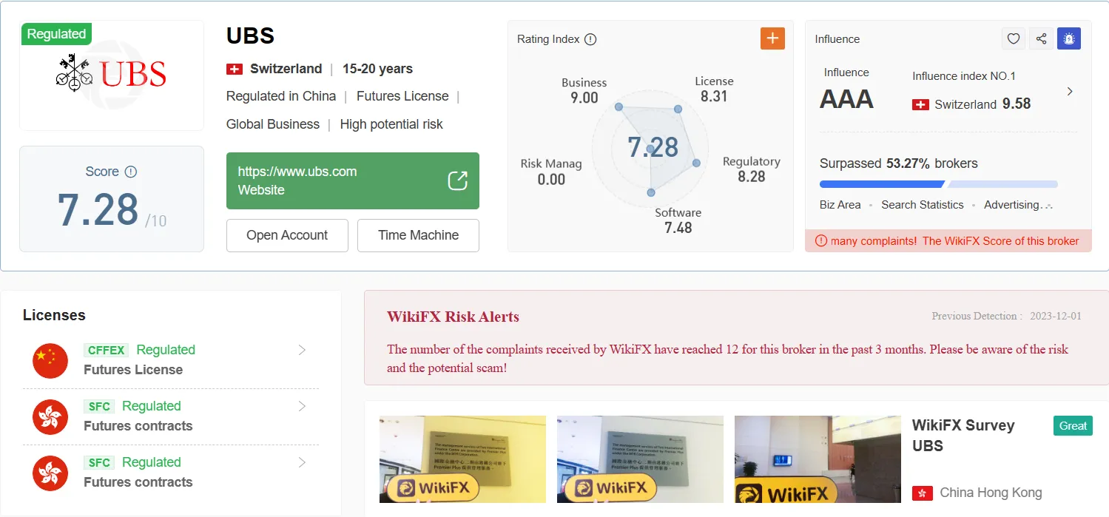Click the radar chart center score 7.28
This screenshot has width=1109, height=517.
point(653,147)
